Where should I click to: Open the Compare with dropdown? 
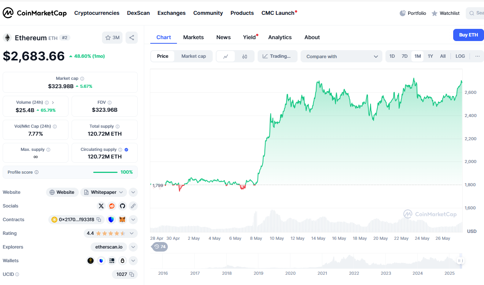pyautogui.click(x=342, y=56)
